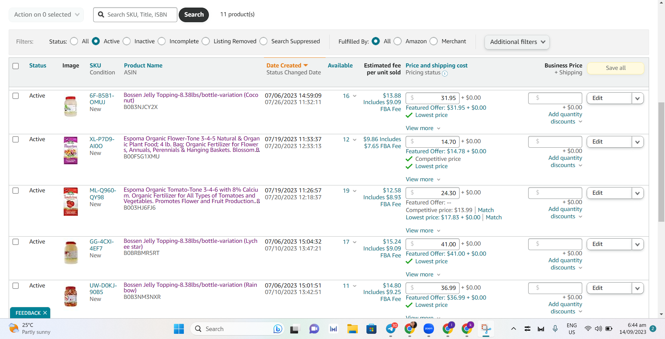Open Bing Chat icon in taskbar search
Image resolution: width=665 pixels, height=339 pixels.
[x=277, y=329]
